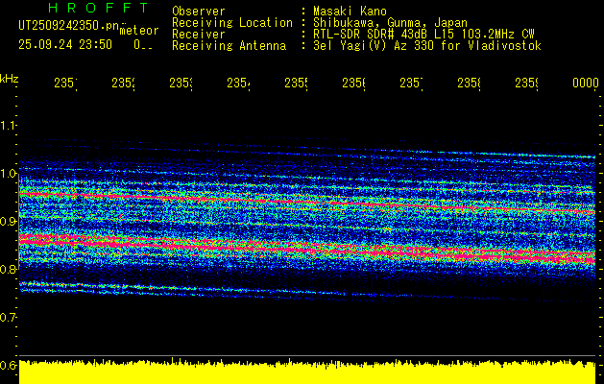Select the location Shibukawa, Gunma, Japan
The height and width of the screenshot is (384, 604).
pyautogui.click(x=390, y=23)
